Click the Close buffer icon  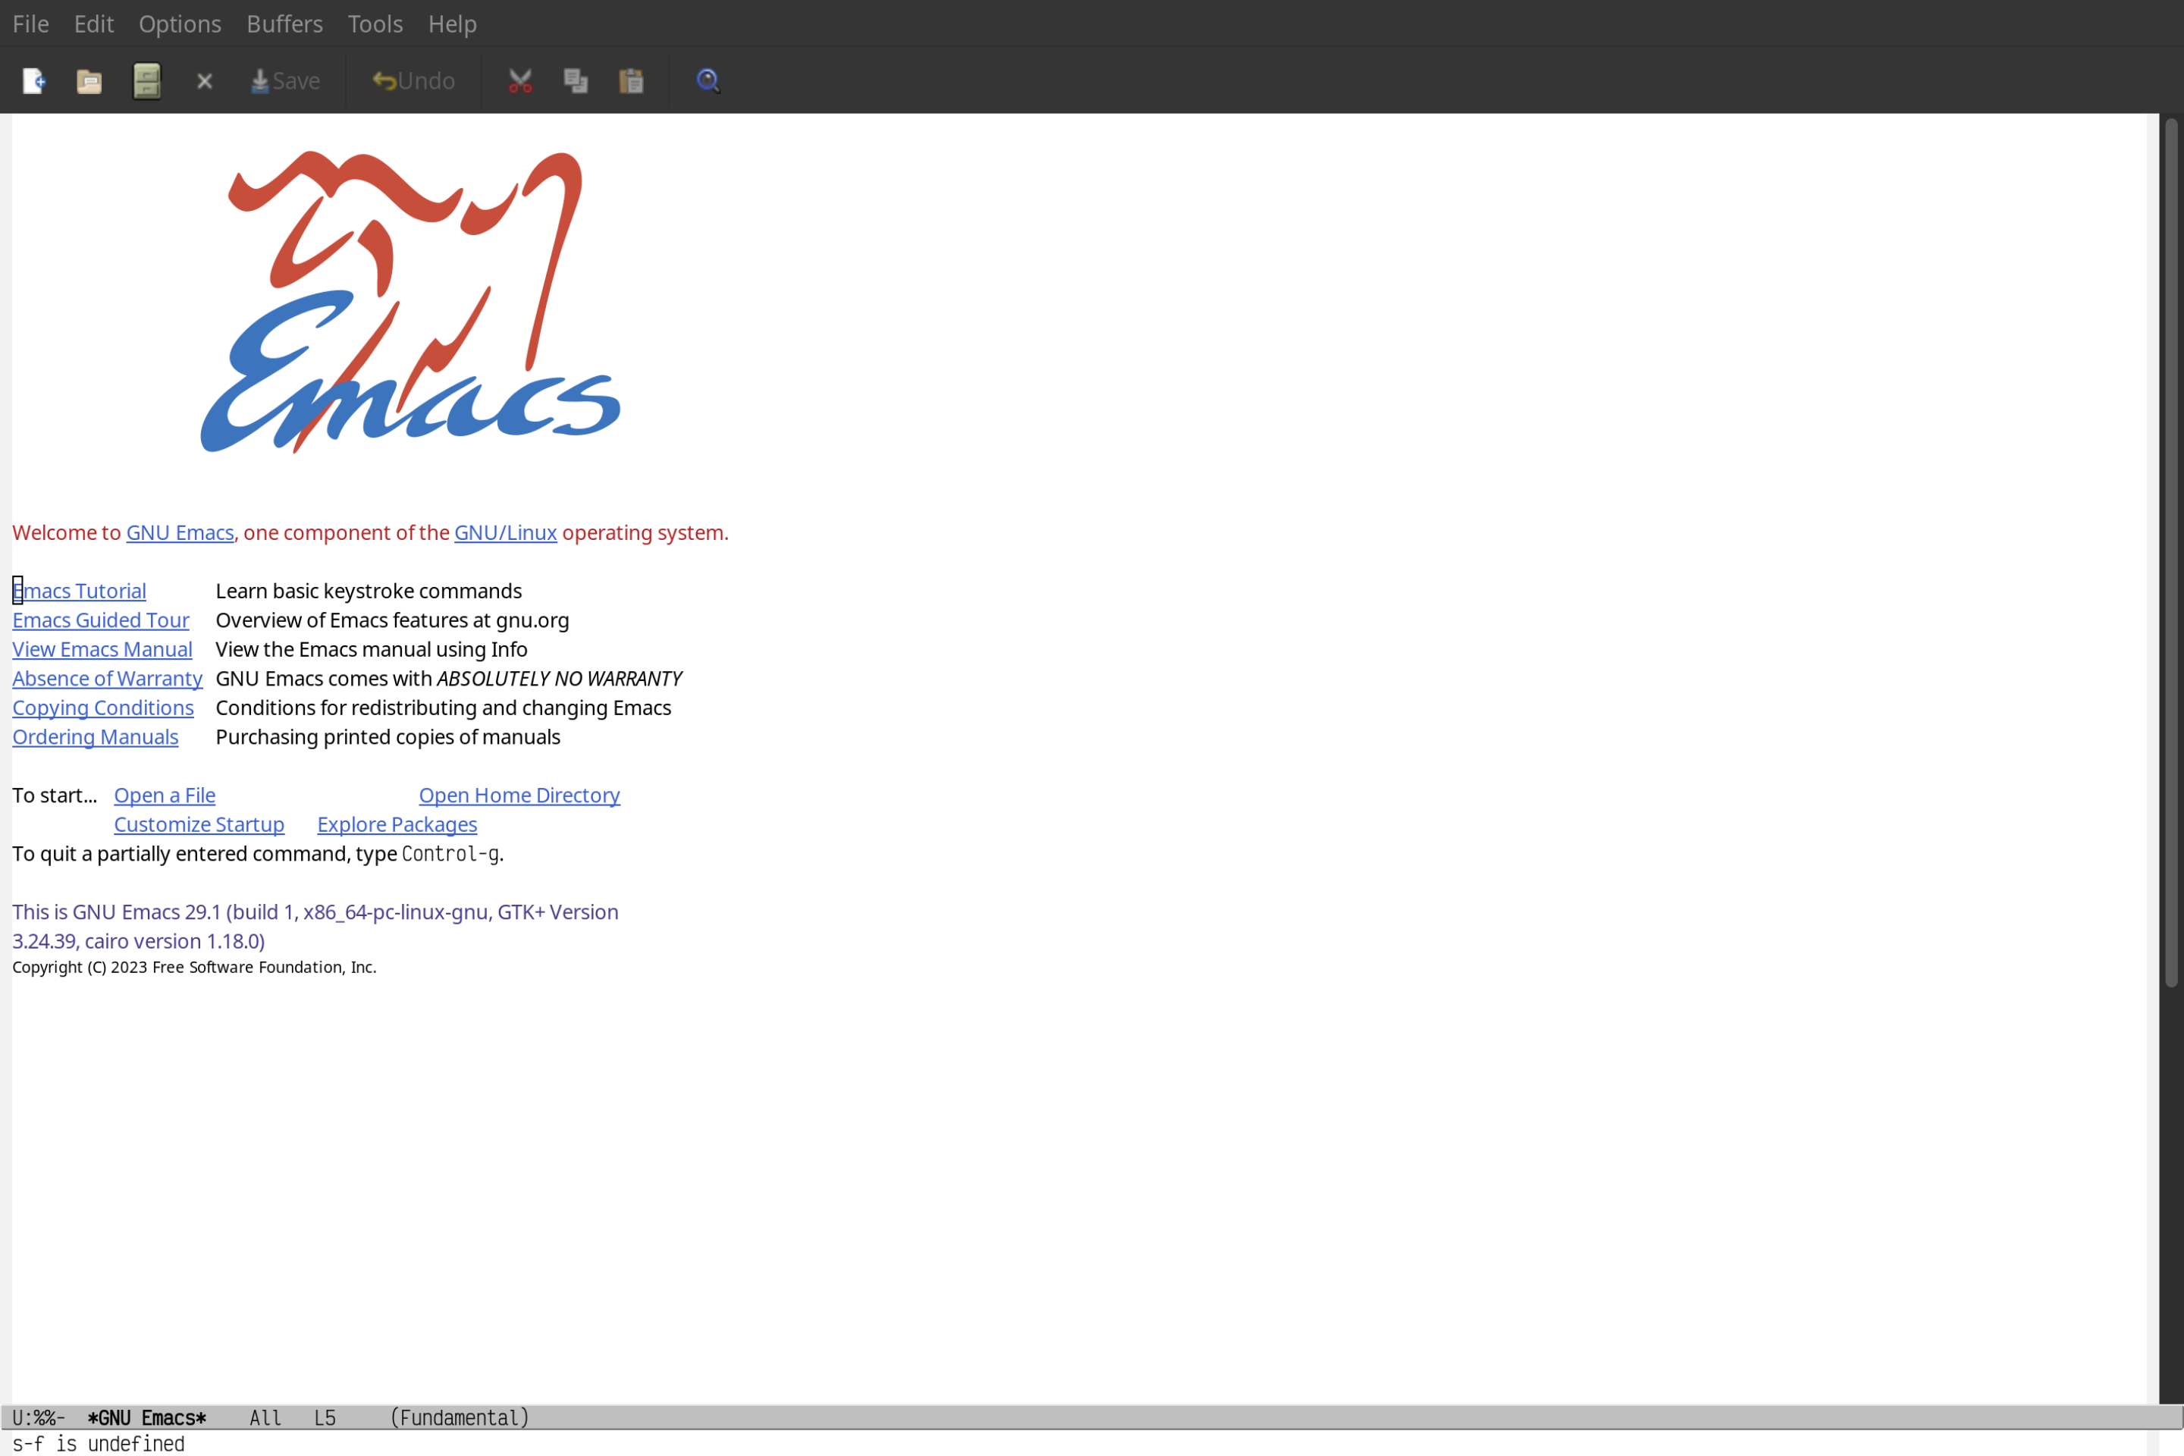point(203,80)
